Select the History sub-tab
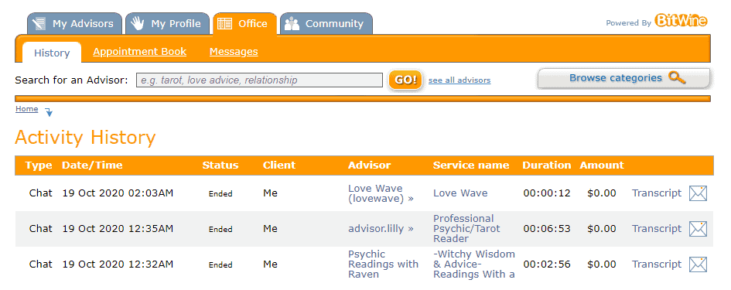The width and height of the screenshot is (731, 290). (x=52, y=53)
